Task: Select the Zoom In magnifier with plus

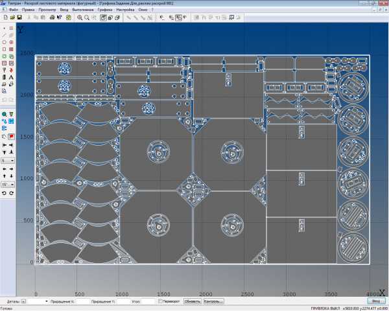Action: pyautogui.click(x=80, y=17)
